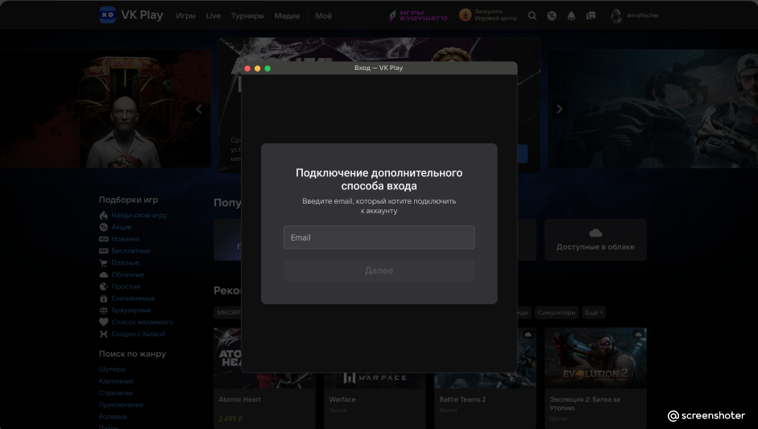Select the Симуляторы genre tag
Image resolution: width=758 pixels, height=429 pixels.
point(557,312)
